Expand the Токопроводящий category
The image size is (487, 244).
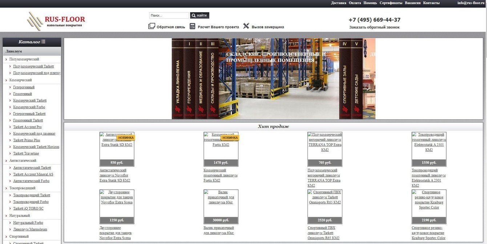coord(22,188)
